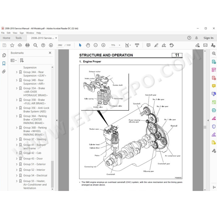
Task: Add file to starred favorites
Action: tap(12, 45)
